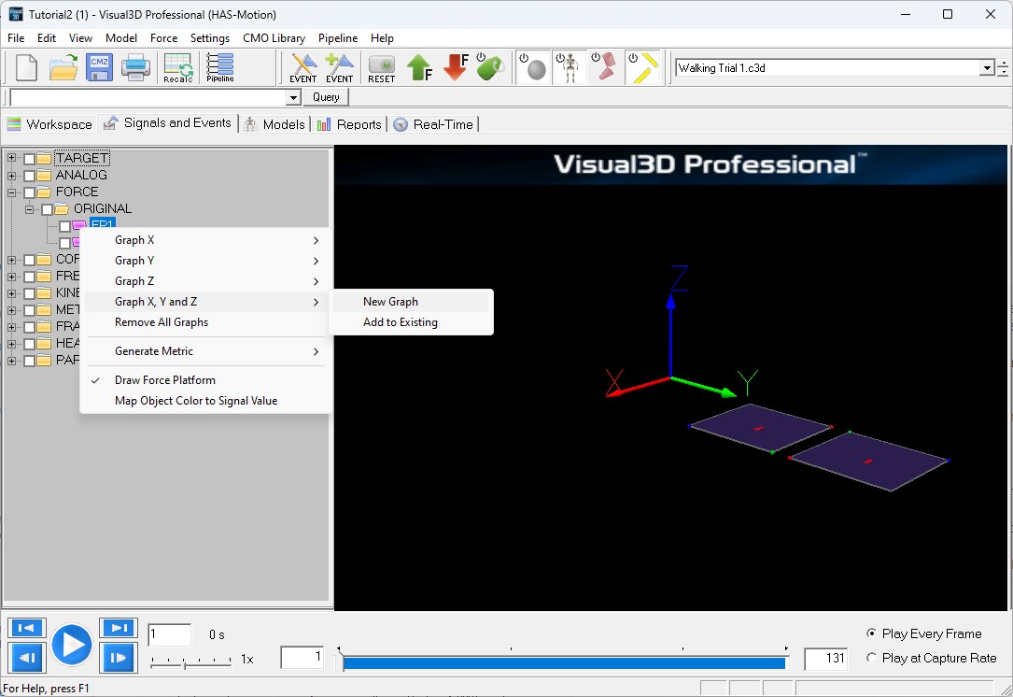Check the ORIGINAL folder checkbox
The height and width of the screenshot is (697, 1013).
point(48,209)
